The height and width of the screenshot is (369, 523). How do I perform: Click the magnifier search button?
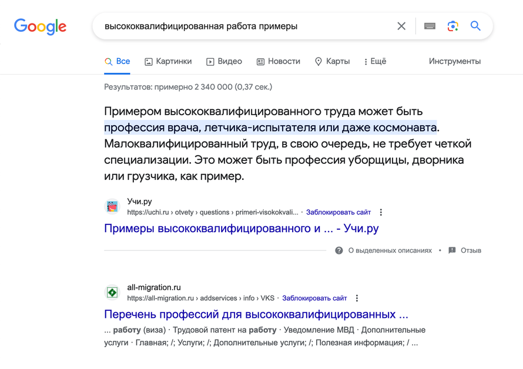tap(475, 26)
